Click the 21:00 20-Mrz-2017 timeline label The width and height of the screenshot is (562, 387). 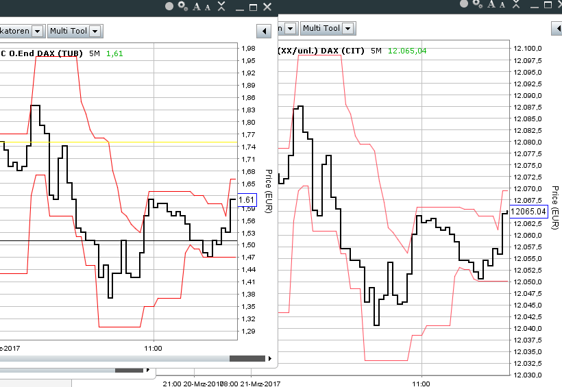[x=192, y=384]
